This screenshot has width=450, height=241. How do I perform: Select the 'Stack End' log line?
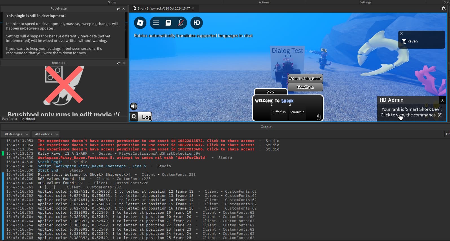click(48, 170)
